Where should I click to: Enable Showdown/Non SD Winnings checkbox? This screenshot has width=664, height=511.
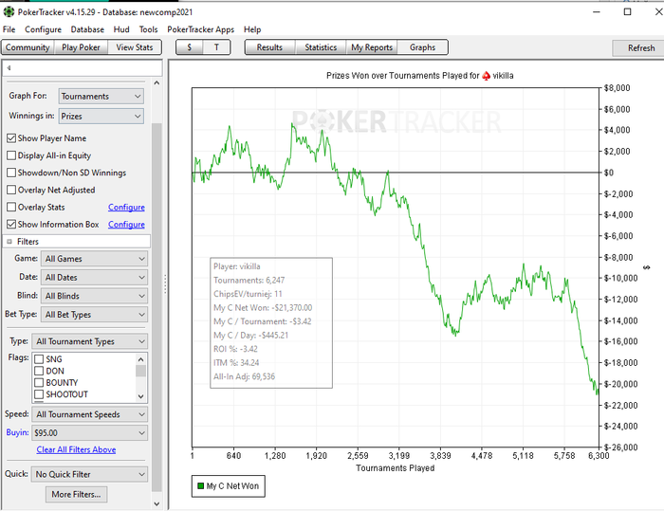point(11,173)
